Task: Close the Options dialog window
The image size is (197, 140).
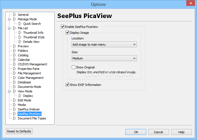Action: (190, 3)
